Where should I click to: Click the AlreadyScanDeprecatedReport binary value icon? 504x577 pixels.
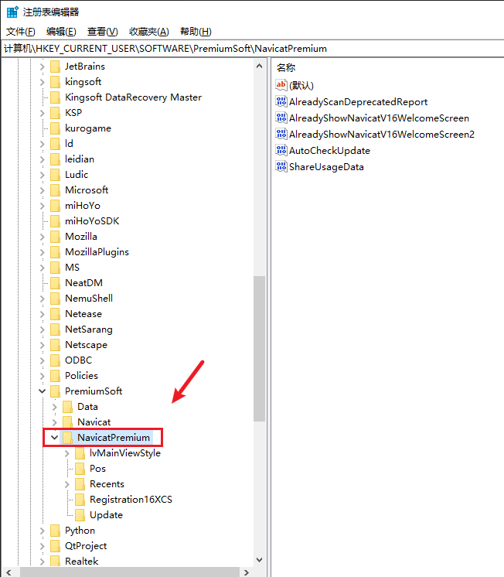281,101
